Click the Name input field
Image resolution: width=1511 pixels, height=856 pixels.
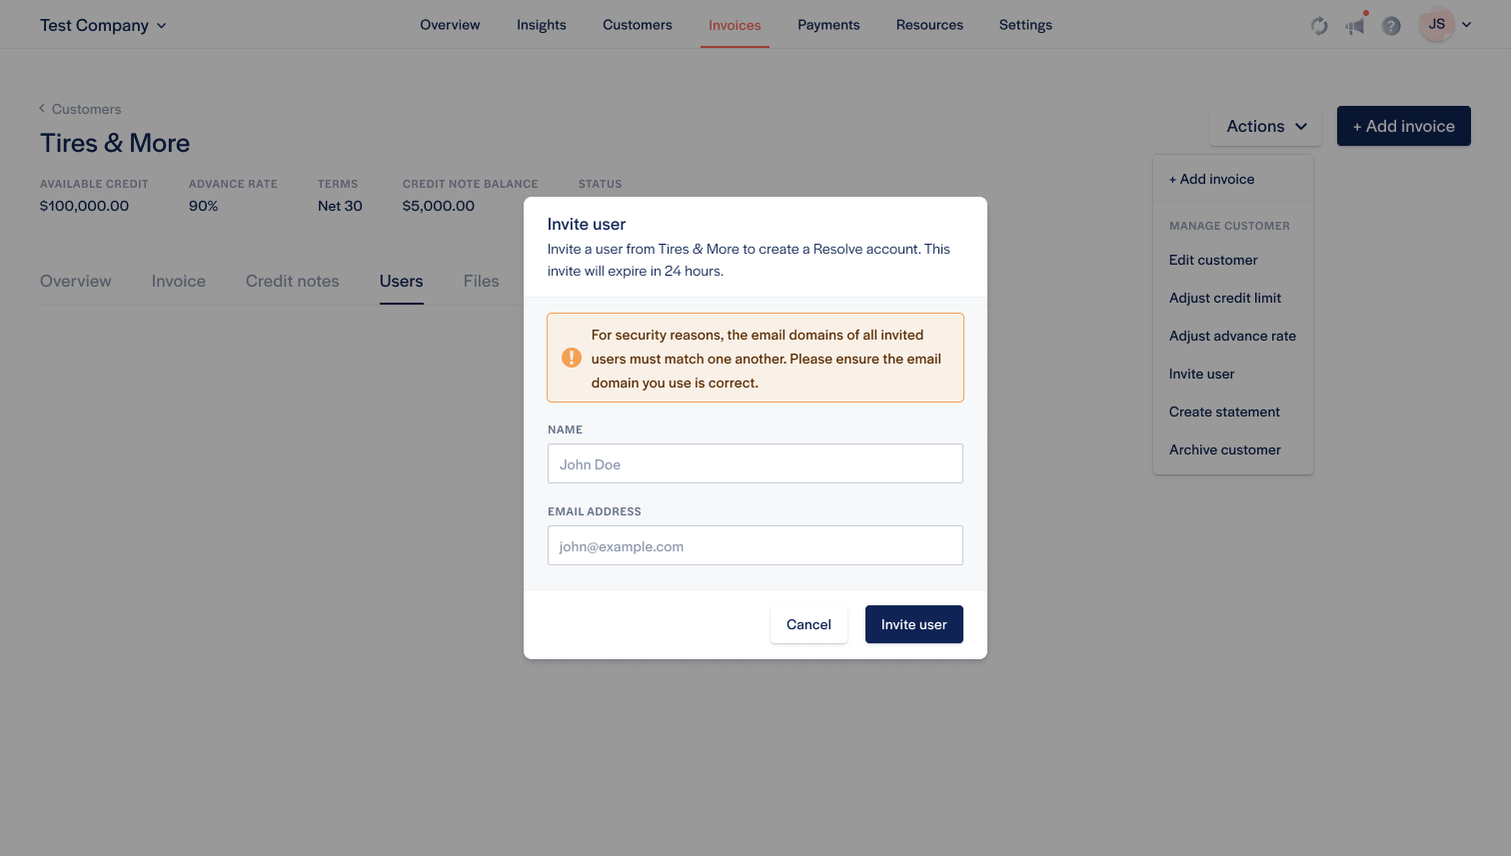click(755, 463)
